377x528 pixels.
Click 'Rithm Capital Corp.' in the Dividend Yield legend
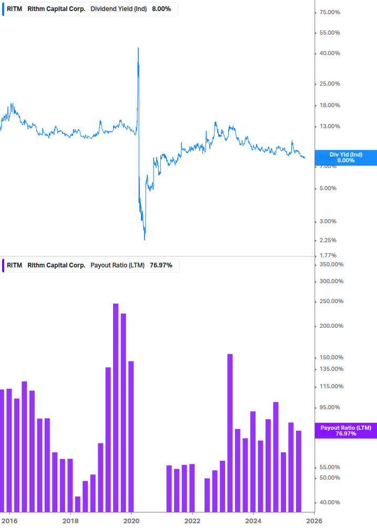tap(56, 9)
